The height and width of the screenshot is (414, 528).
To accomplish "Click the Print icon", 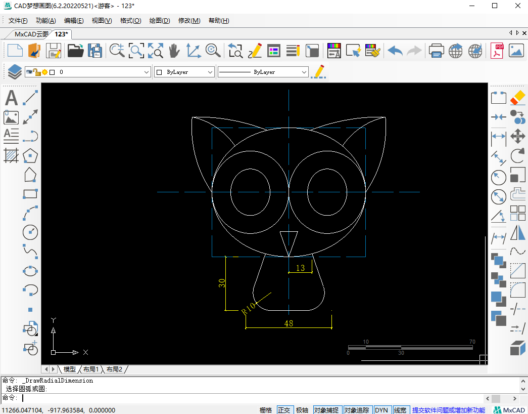I will pyautogui.click(x=436, y=51).
